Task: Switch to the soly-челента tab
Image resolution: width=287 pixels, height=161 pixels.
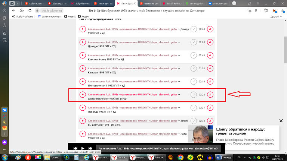Action: click(x=34, y=3)
